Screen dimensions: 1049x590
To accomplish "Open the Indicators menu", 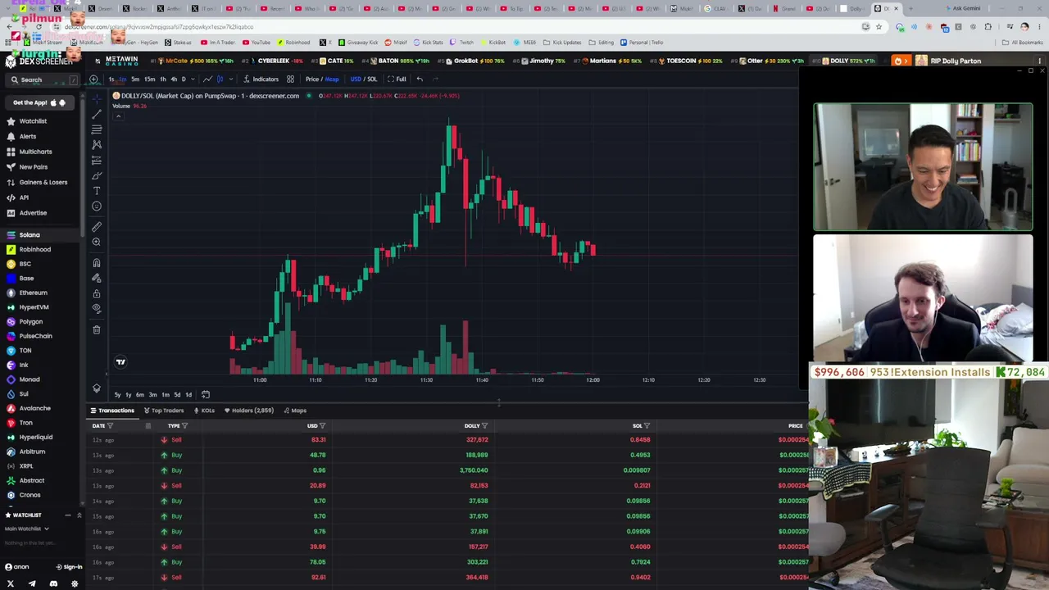I will 261,79.
